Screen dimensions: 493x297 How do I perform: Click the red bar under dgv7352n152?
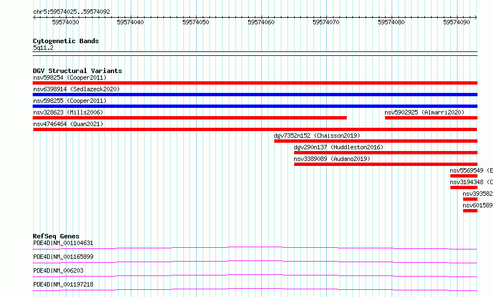tap(376, 141)
